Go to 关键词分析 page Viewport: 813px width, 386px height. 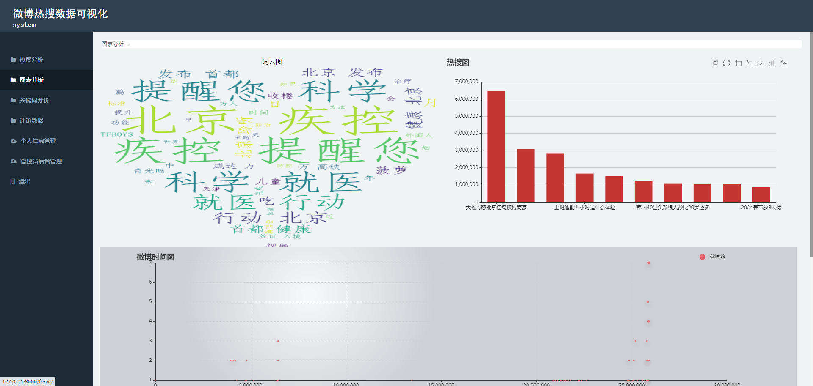[x=47, y=100]
